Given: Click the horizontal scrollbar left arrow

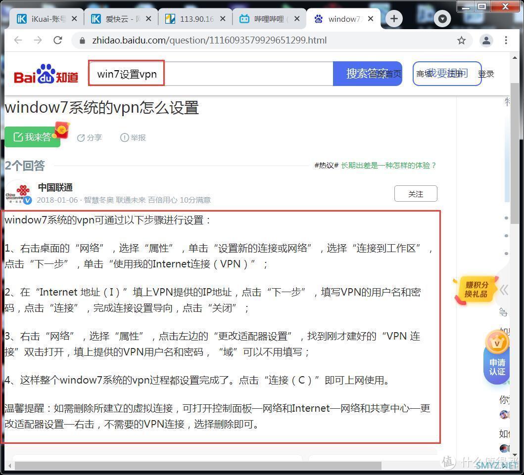Looking at the screenshot, I should point(10,465).
